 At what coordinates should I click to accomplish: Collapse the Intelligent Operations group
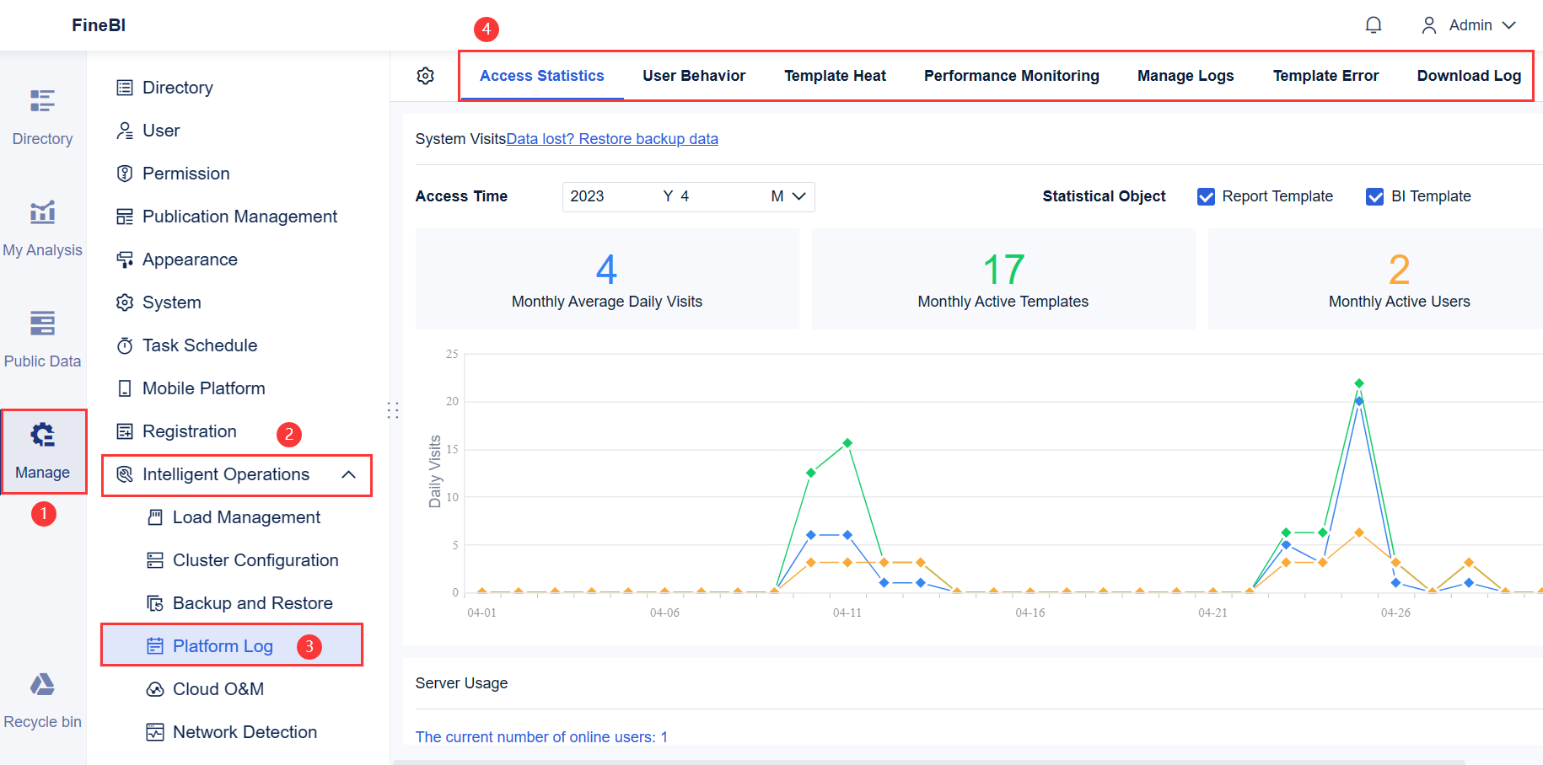click(x=348, y=474)
